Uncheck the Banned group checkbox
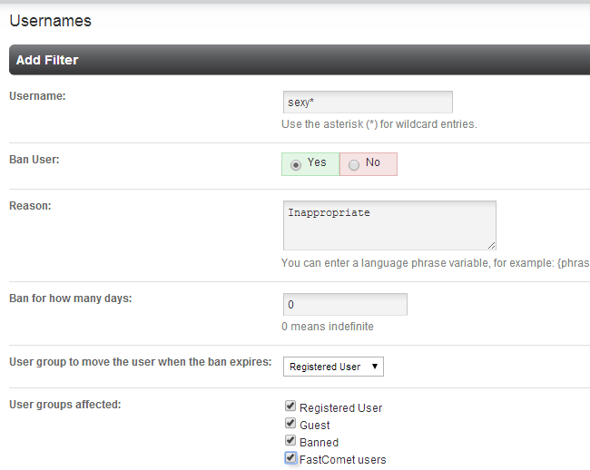The image size is (590, 470). [290, 440]
